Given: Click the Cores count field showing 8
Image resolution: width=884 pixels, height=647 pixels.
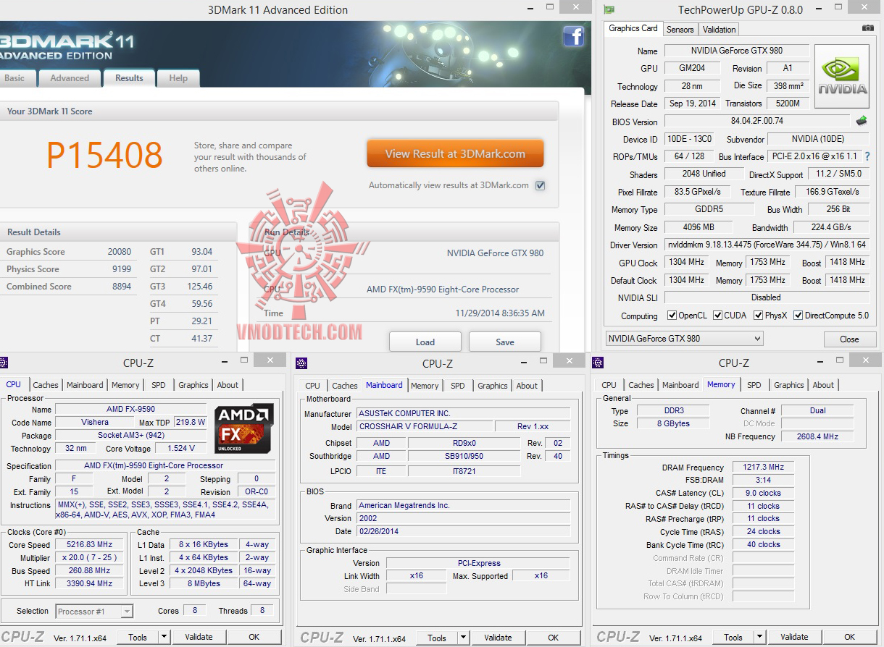Looking at the screenshot, I should [x=194, y=611].
